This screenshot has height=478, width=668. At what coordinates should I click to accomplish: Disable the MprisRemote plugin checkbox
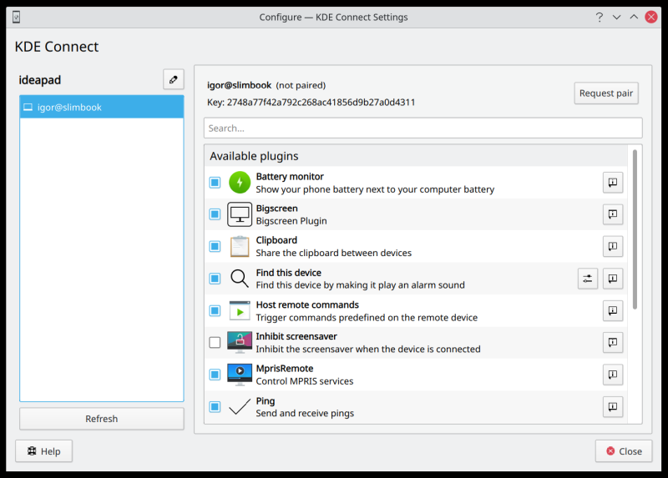coord(215,375)
